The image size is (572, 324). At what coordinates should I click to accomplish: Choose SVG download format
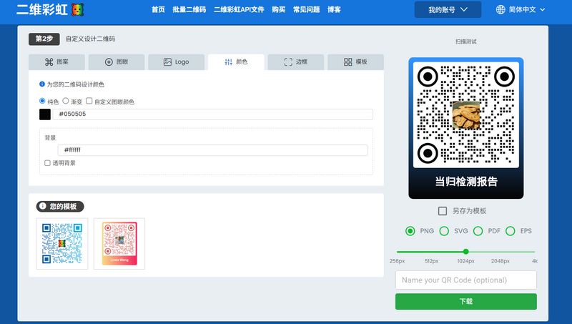click(x=444, y=231)
